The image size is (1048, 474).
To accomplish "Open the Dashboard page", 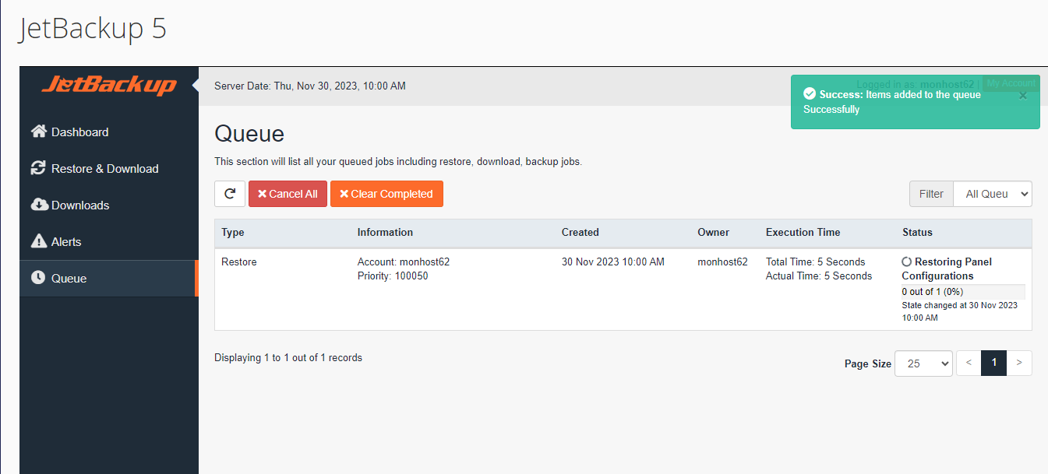I will click(109, 132).
